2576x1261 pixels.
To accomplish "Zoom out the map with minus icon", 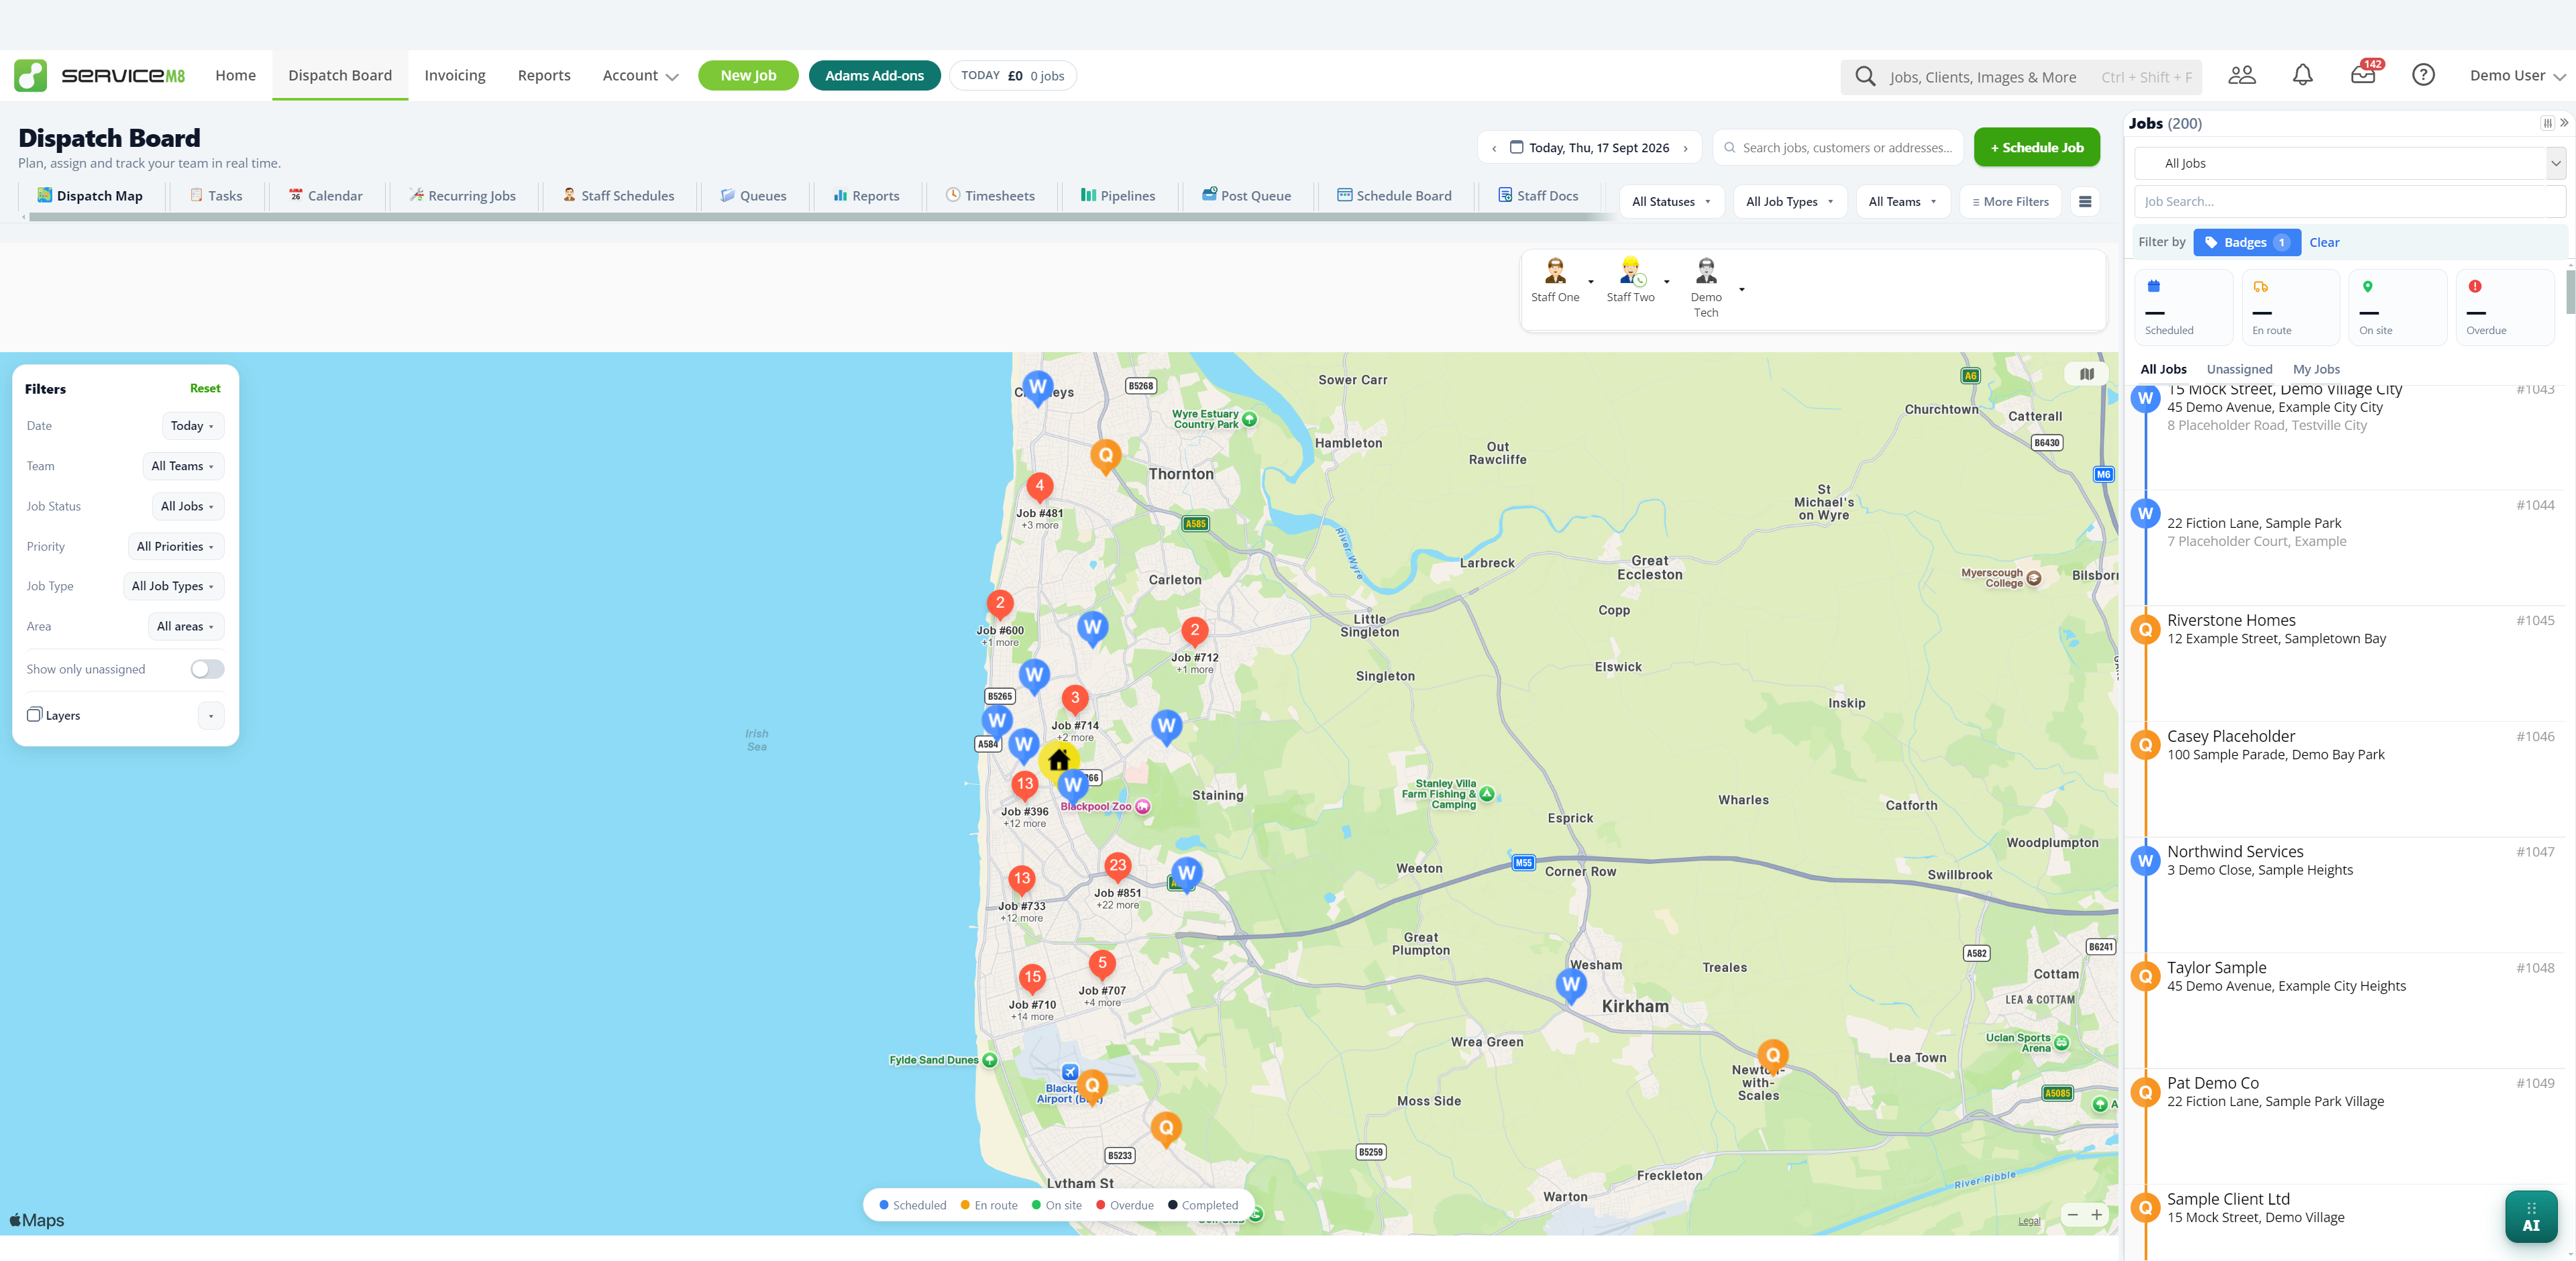I will 2073,1215.
